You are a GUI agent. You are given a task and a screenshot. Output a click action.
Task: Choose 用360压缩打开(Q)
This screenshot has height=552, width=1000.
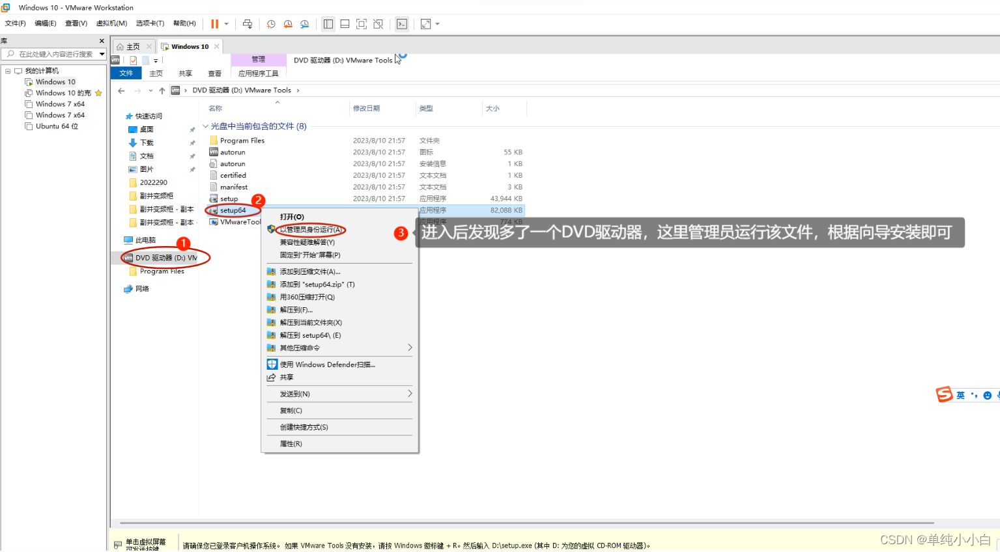tap(307, 297)
